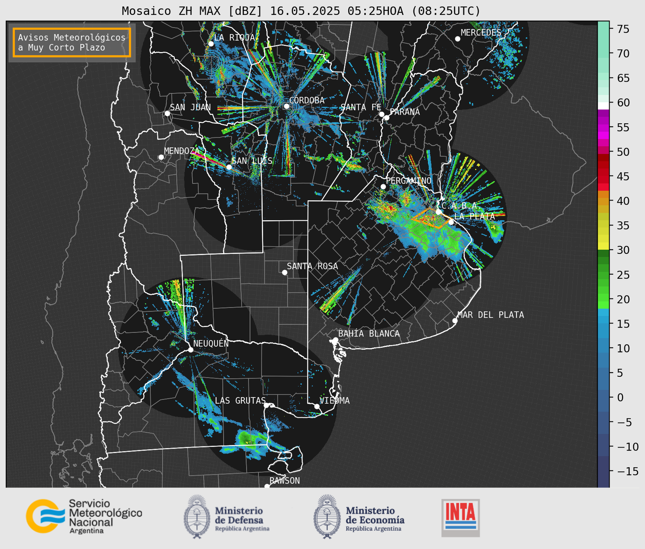Click the BAHÍA BLANCA label text
This screenshot has width=645, height=549.
(369, 334)
